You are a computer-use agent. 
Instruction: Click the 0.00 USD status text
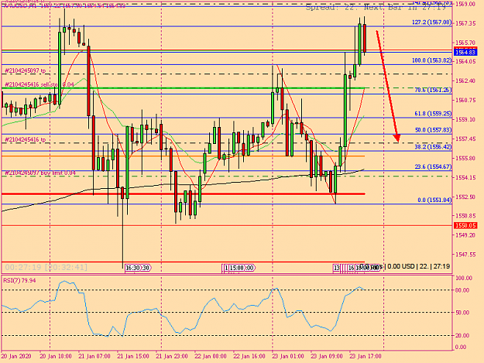point(401,266)
